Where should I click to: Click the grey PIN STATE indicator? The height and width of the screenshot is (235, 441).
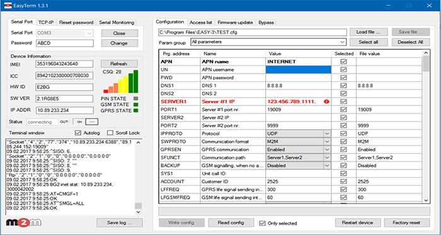(136, 99)
